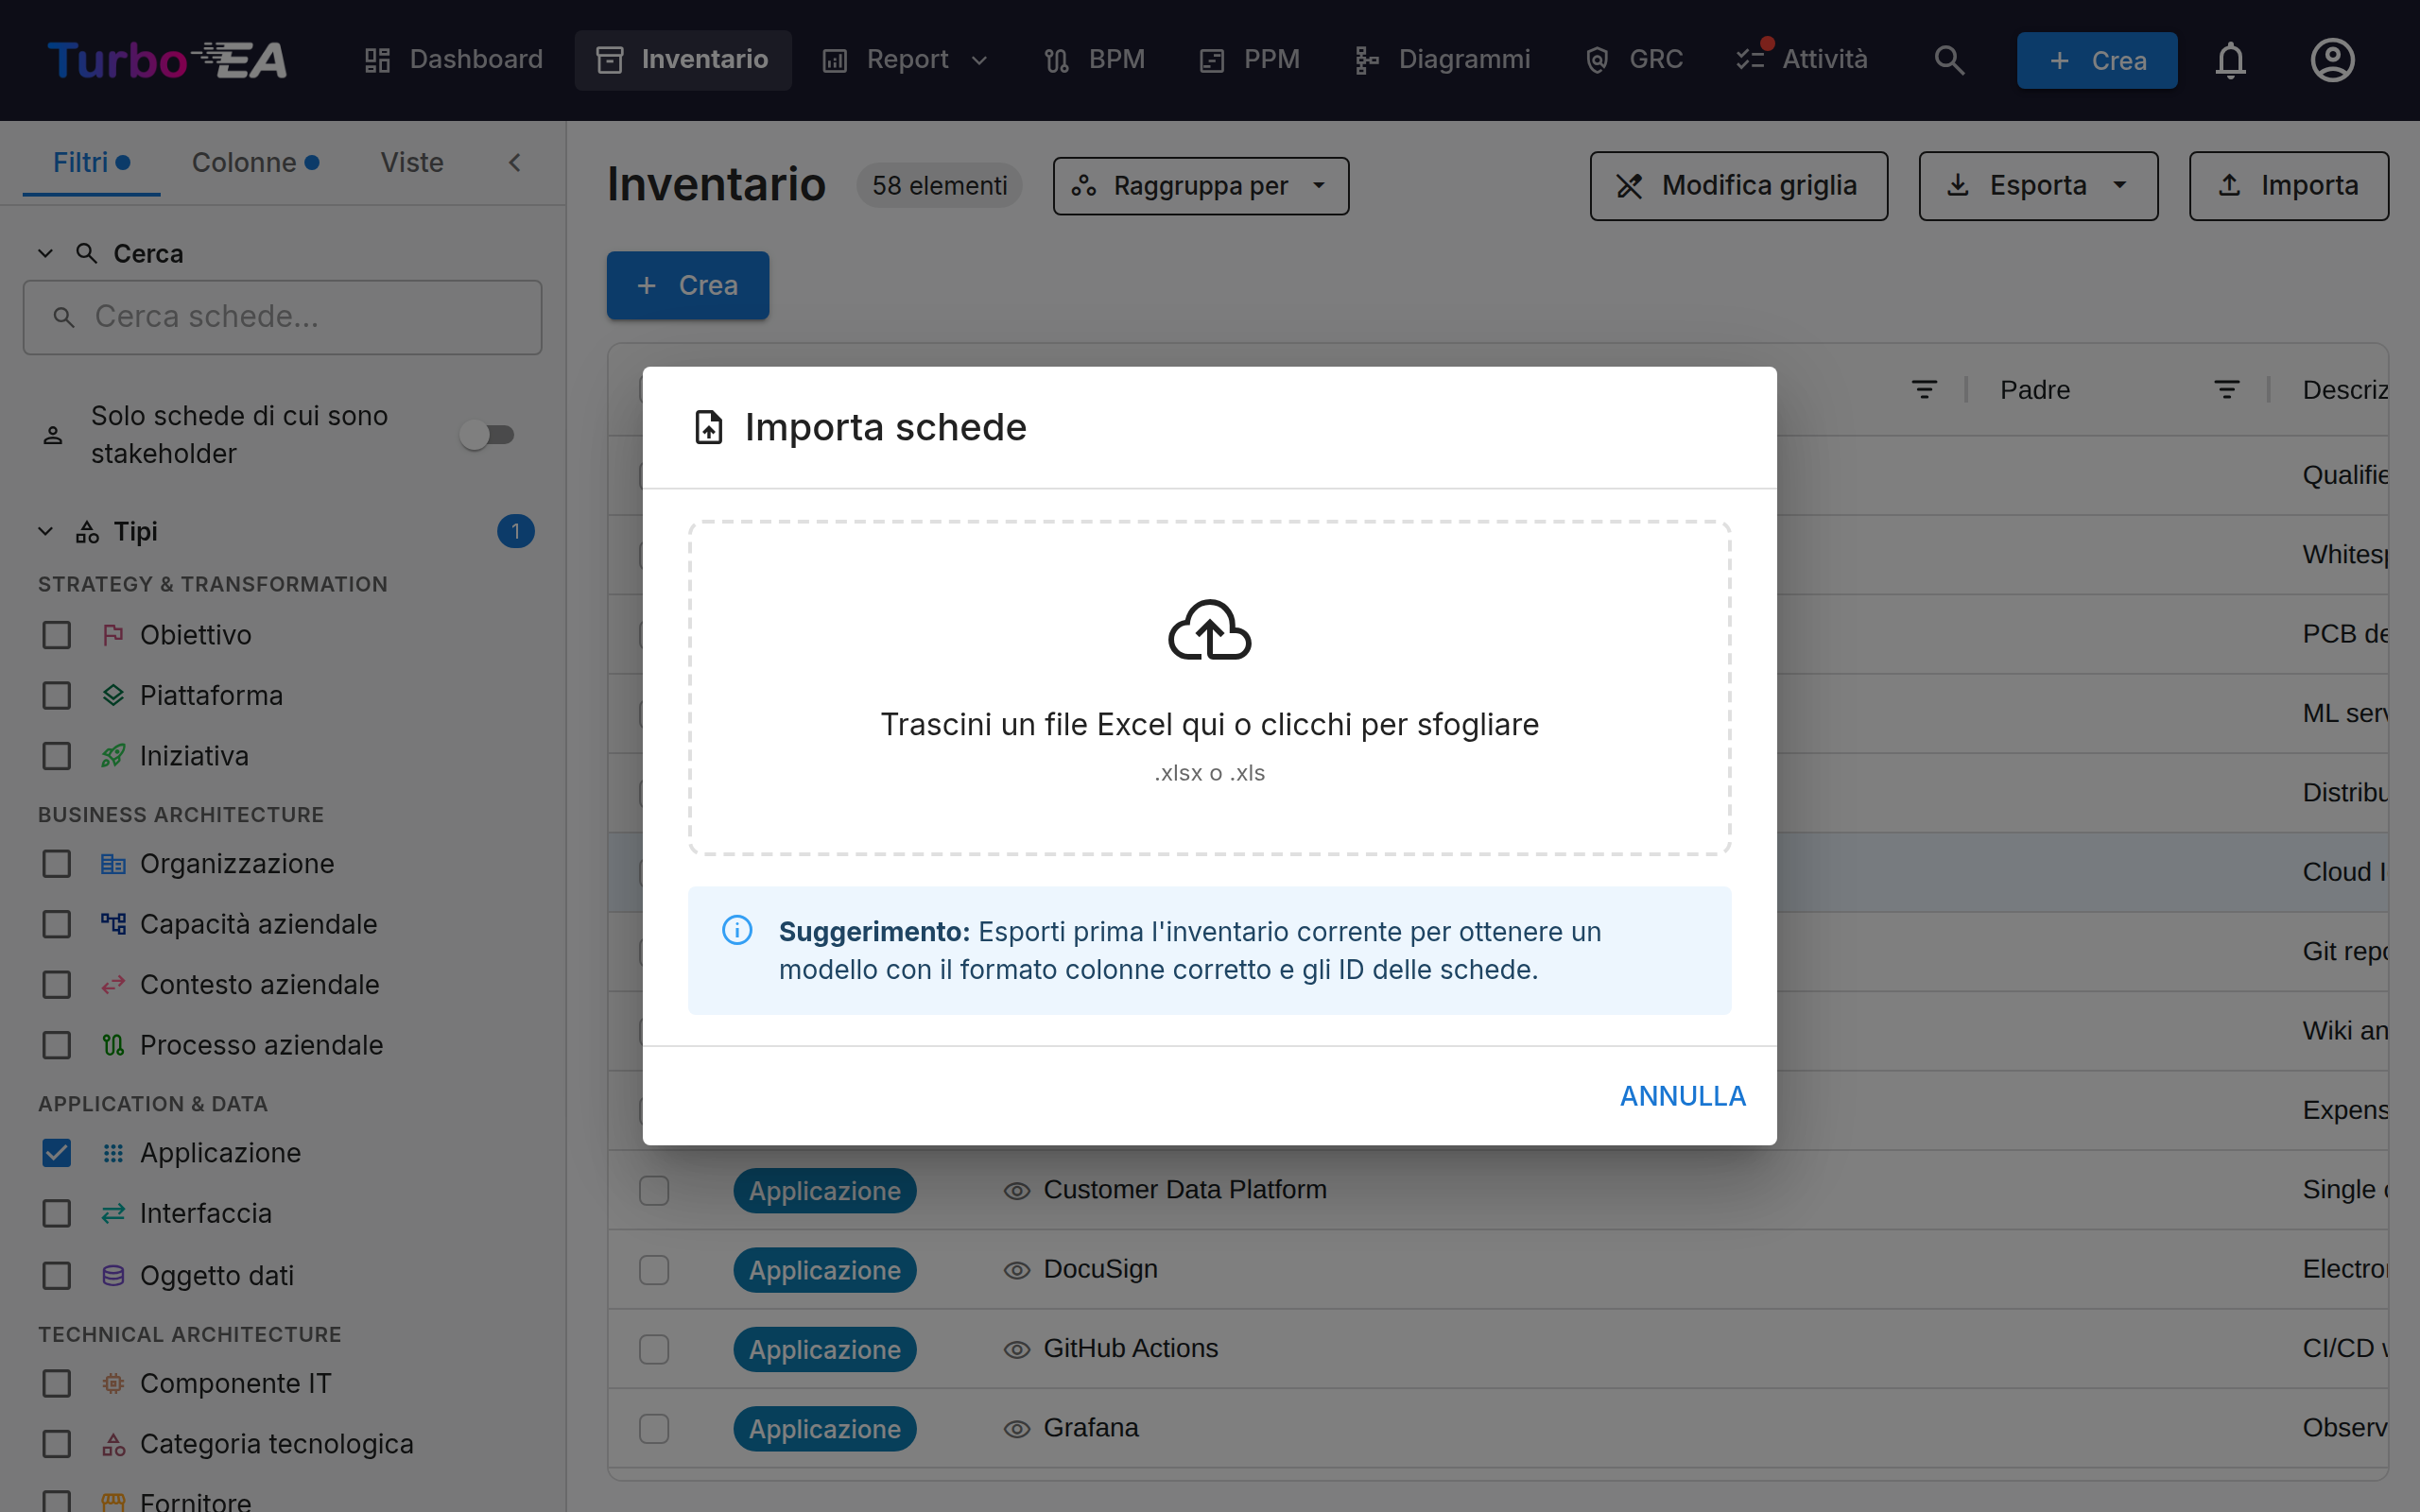The image size is (2420, 1512).
Task: Toggle the stakeholder-only schede switch
Action: (487, 434)
